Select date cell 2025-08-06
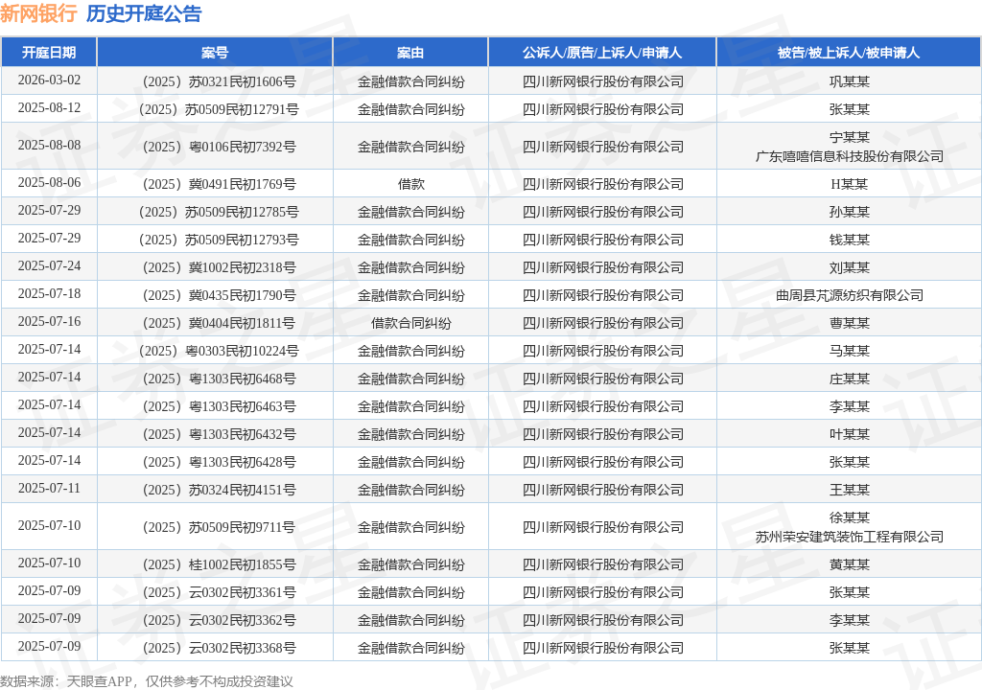The image size is (982, 690). point(50,183)
